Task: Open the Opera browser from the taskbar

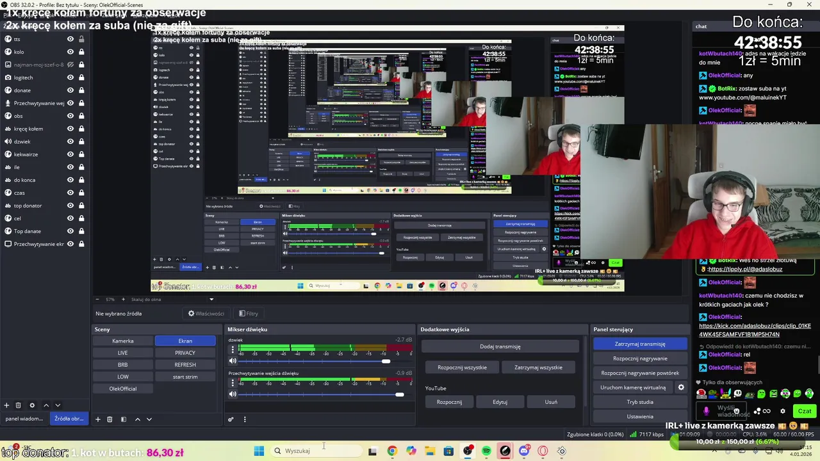Action: tap(543, 451)
